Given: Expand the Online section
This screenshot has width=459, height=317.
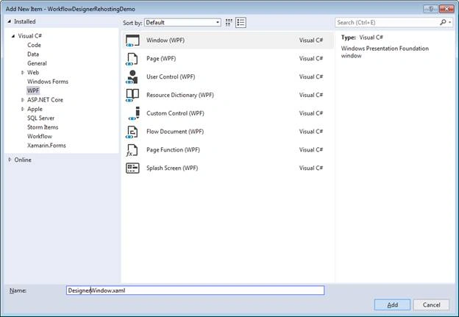Looking at the screenshot, I should (10, 160).
